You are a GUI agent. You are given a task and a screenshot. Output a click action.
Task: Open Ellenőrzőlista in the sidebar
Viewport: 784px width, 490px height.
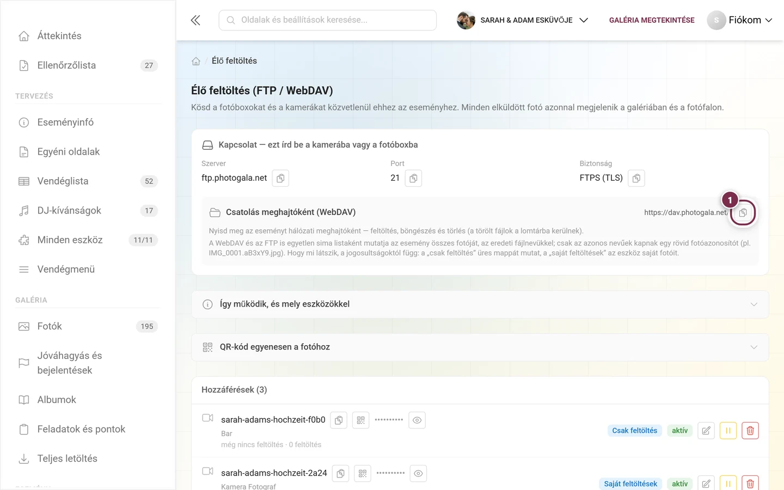coord(88,65)
